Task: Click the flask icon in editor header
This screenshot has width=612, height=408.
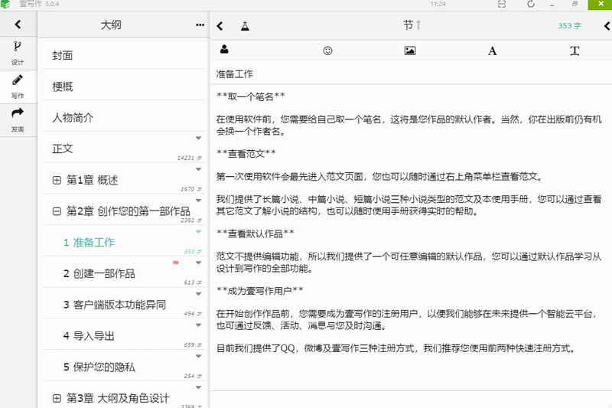Action: [245, 26]
